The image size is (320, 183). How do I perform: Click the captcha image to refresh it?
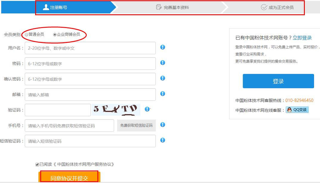pyautogui.click(x=116, y=109)
